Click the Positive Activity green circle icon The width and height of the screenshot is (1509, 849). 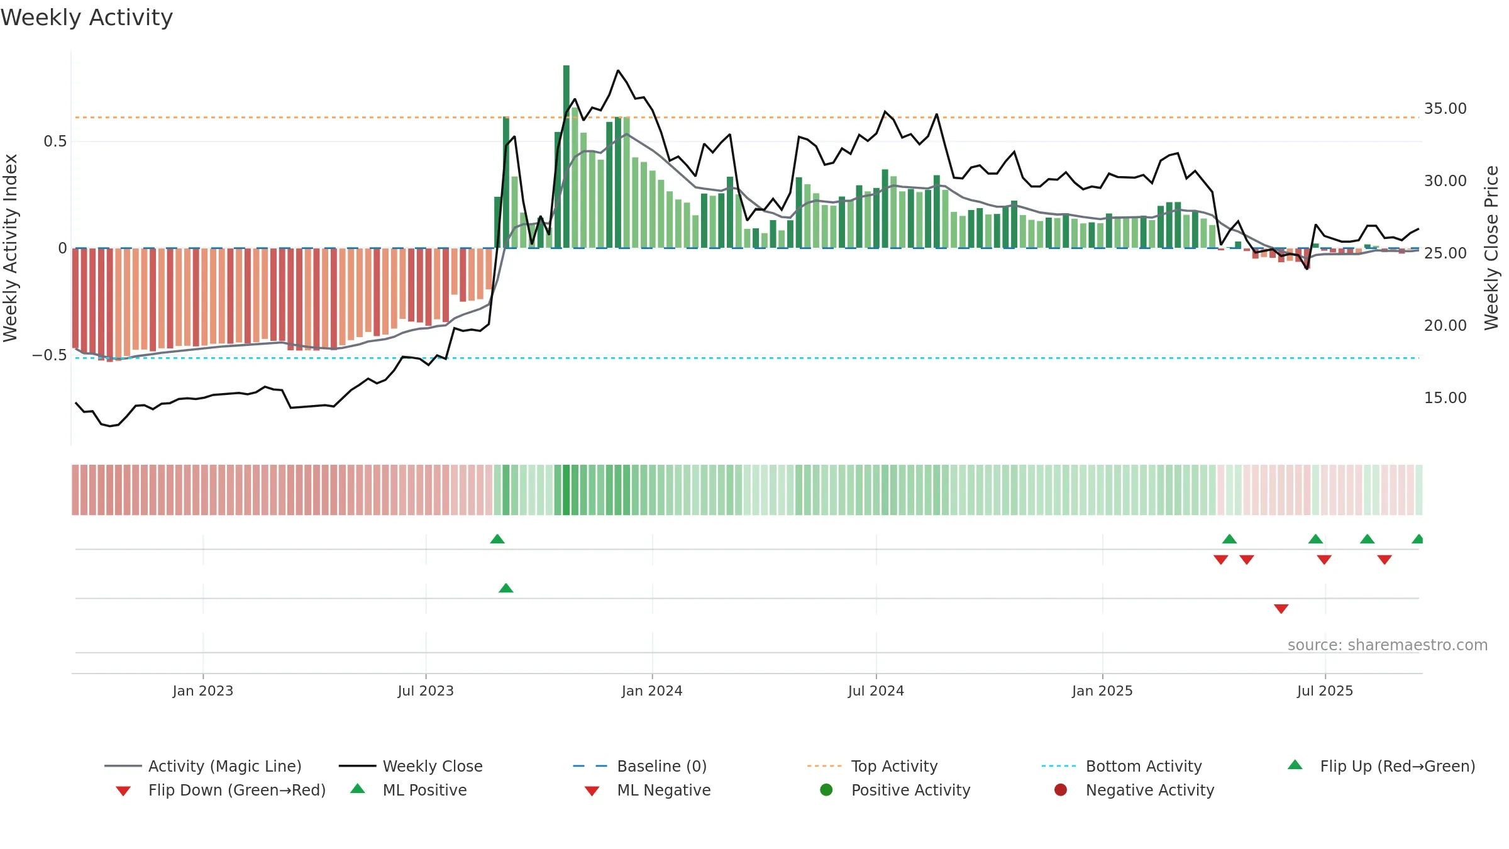click(826, 790)
